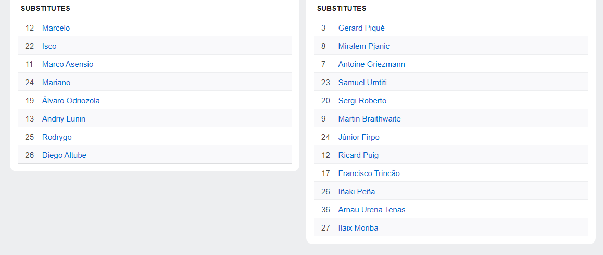This screenshot has height=255, width=603.
Task: Click the Miralem Pjanic link
Action: point(363,46)
